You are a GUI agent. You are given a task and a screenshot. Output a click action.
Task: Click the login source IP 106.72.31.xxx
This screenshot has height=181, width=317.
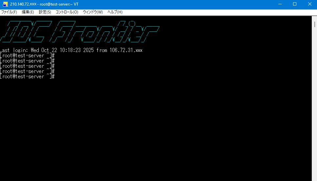point(126,50)
